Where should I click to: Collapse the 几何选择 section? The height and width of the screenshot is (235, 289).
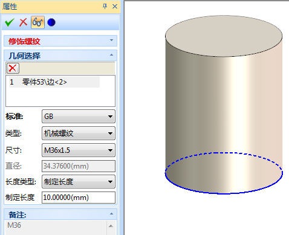[111, 55]
